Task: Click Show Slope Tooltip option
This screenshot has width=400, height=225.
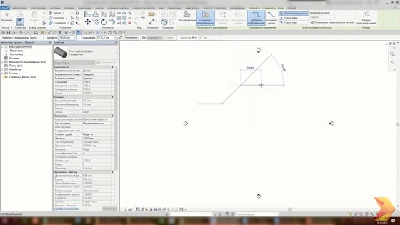Action: [x=332, y=22]
